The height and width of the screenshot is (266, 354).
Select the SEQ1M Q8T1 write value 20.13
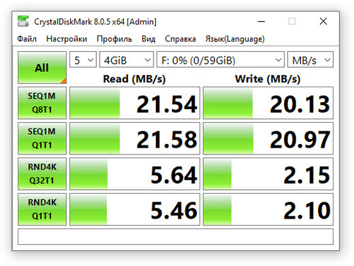point(268,103)
